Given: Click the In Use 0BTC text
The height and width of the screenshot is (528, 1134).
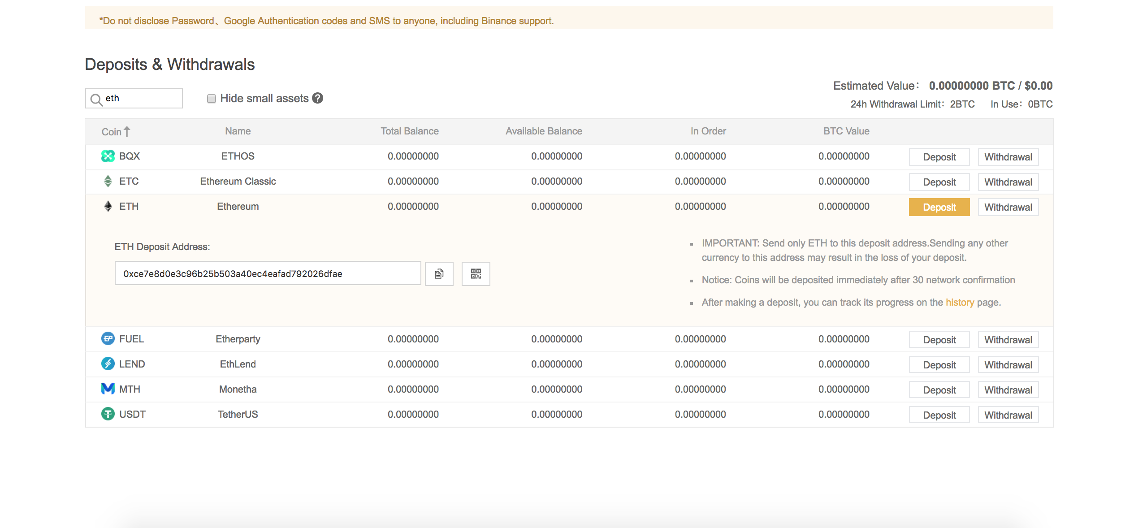Looking at the screenshot, I should (x=1021, y=104).
